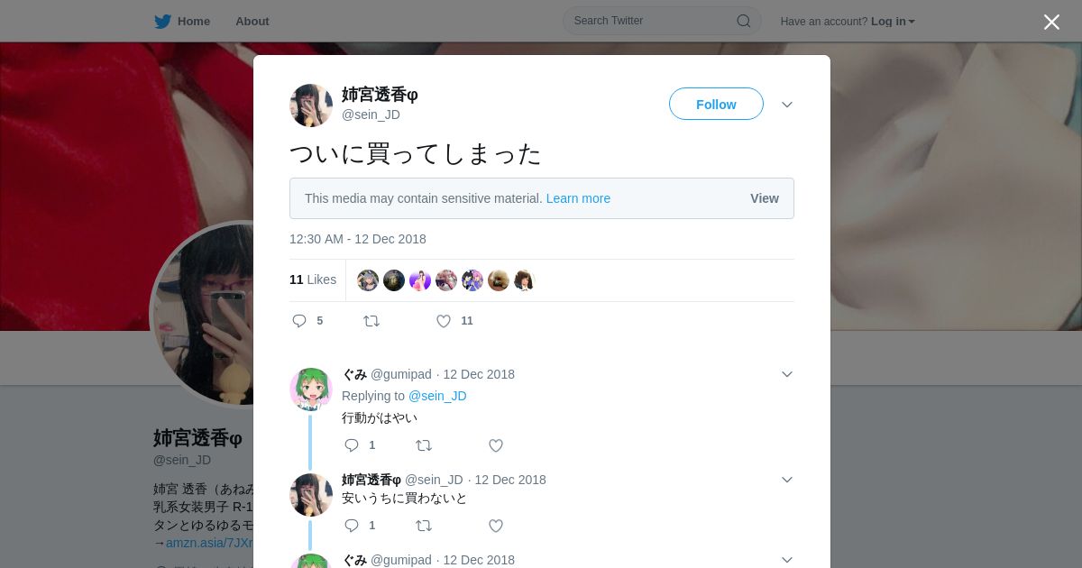View the hidden sensitive media
The width and height of the screenshot is (1082, 568).
[765, 198]
